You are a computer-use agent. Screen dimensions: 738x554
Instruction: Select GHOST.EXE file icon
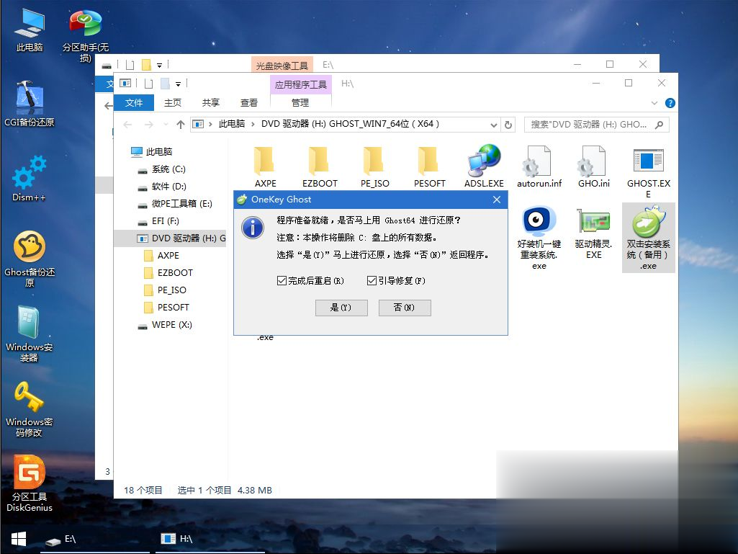pos(648,172)
